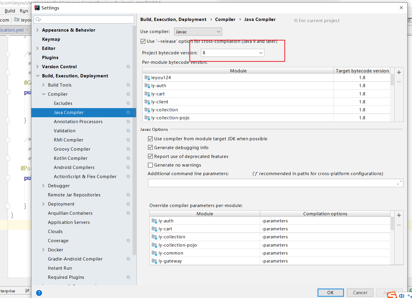Add override compiler parameters plus icon
The width and height of the screenshot is (412, 298).
click(399, 215)
